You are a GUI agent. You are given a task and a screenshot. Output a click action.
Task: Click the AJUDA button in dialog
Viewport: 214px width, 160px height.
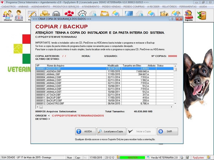click(x=86, y=131)
